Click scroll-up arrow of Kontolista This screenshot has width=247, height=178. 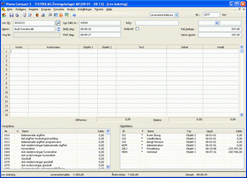pos(108,131)
